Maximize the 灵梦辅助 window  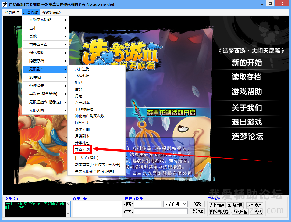pyautogui.click(x=270, y=4)
